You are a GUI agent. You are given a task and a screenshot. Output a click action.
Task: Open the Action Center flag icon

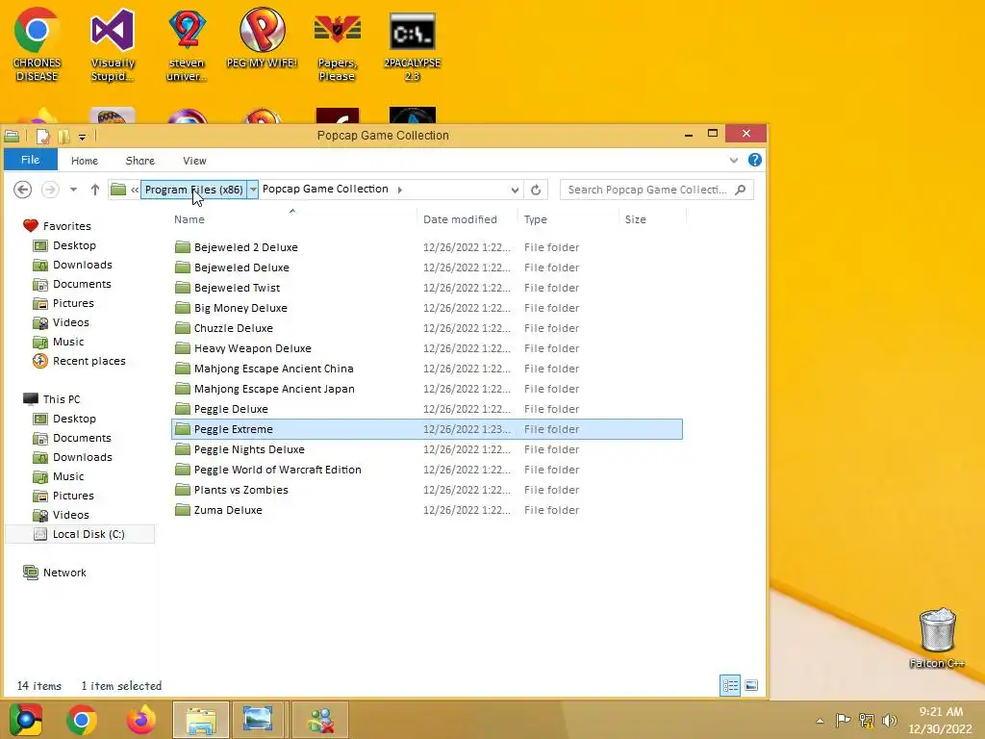[843, 720]
